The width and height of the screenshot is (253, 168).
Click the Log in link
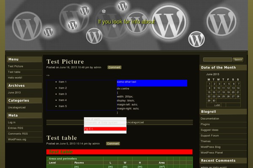[x=12, y=122]
